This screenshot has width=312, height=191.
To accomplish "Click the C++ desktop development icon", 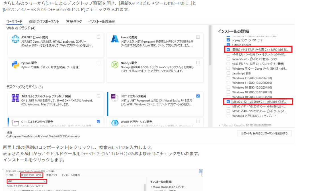I will pyautogui.click(x=15, y=123).
